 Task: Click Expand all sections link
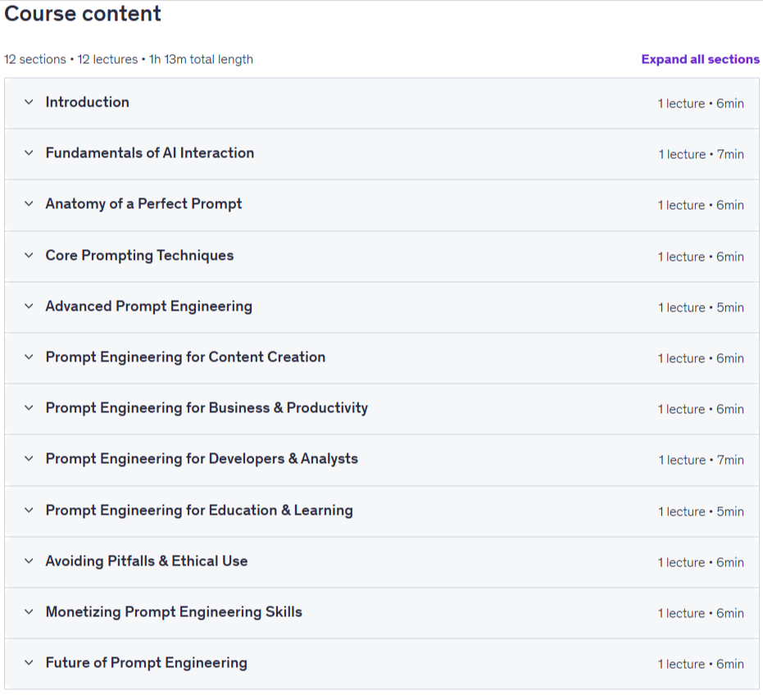click(700, 59)
